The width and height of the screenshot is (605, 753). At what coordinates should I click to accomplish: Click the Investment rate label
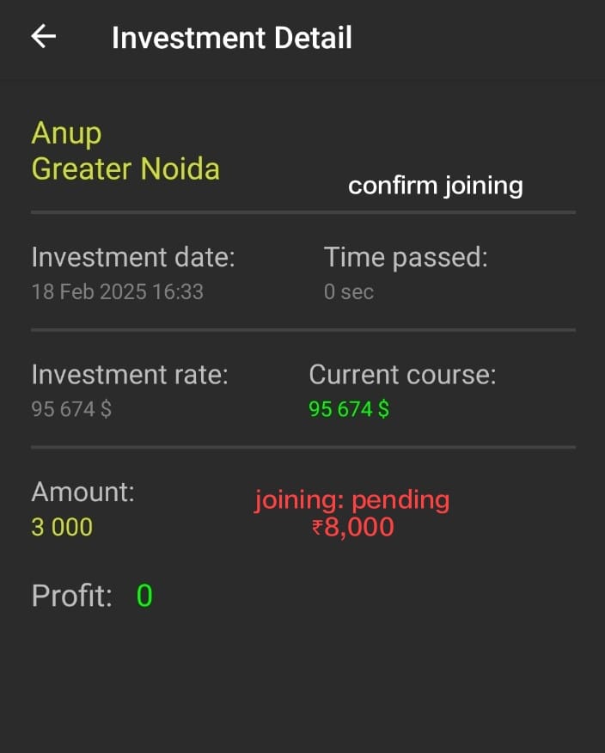coord(130,375)
